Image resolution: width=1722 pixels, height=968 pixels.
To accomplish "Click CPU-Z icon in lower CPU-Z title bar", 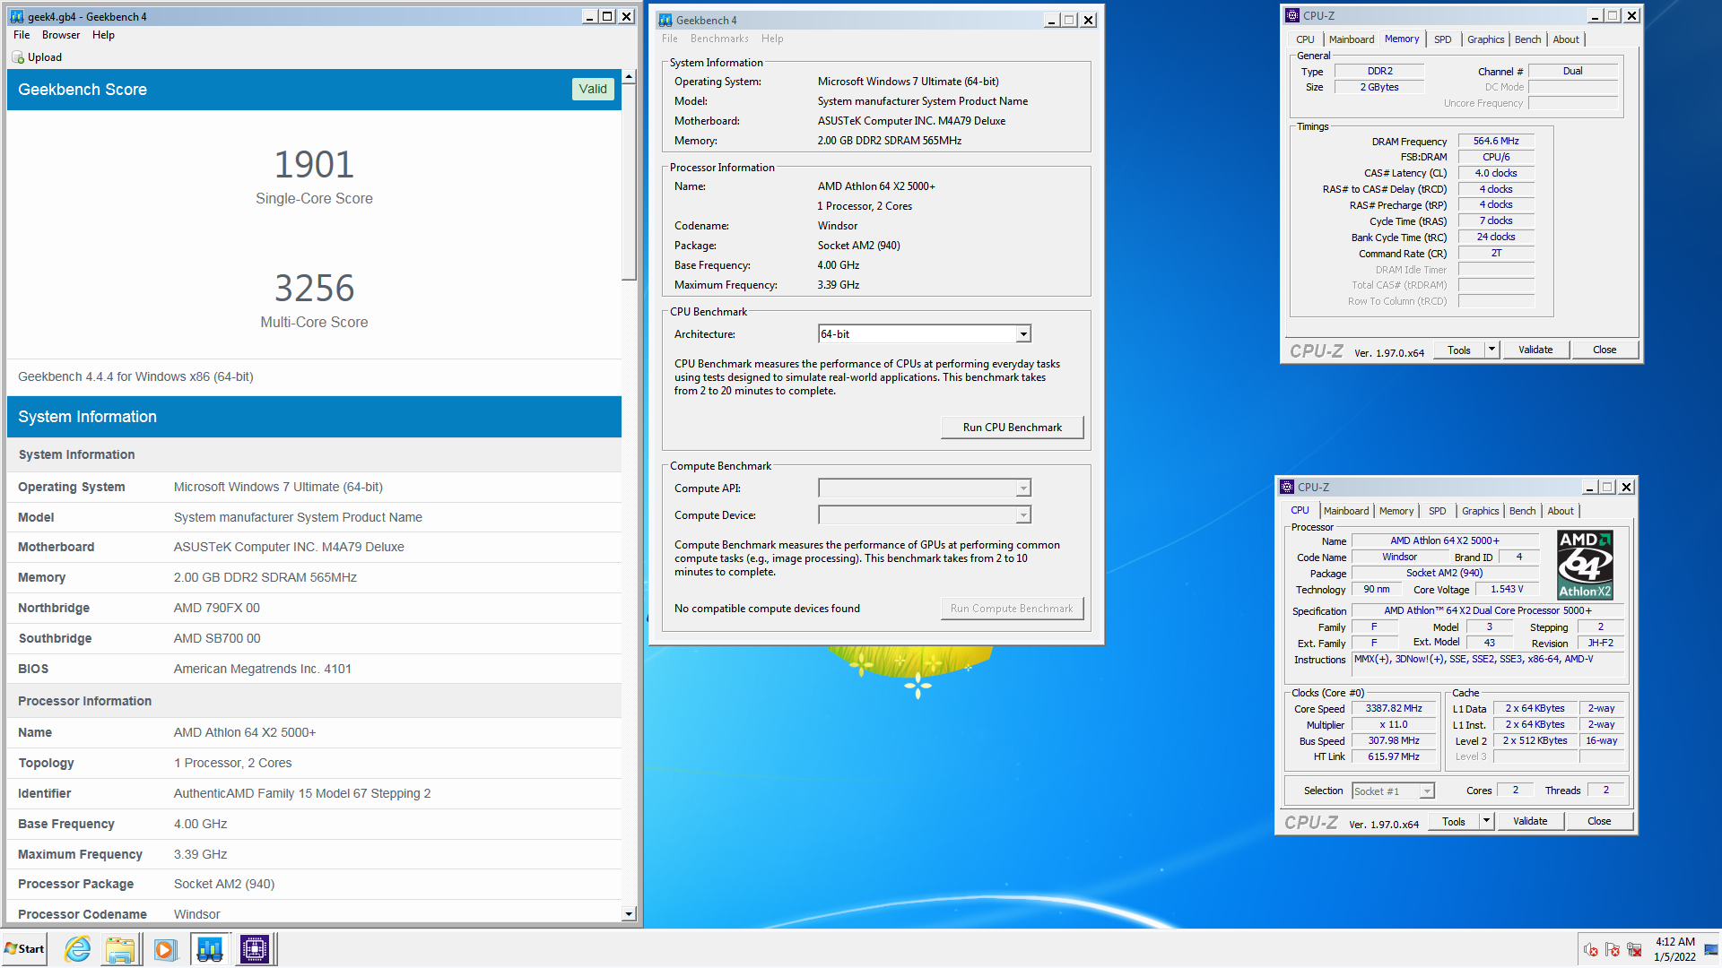I will coord(1287,487).
